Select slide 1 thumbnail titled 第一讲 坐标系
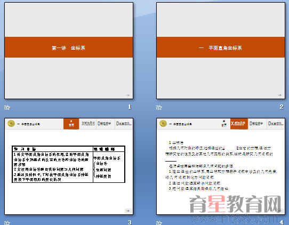Viewport: 289px width, 225px height. [x=69, y=51]
